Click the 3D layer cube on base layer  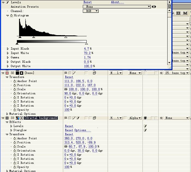94,73
